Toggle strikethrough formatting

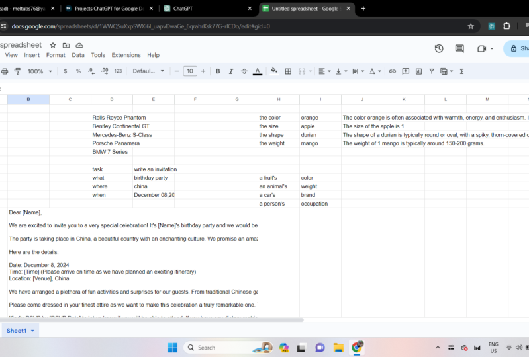244,71
